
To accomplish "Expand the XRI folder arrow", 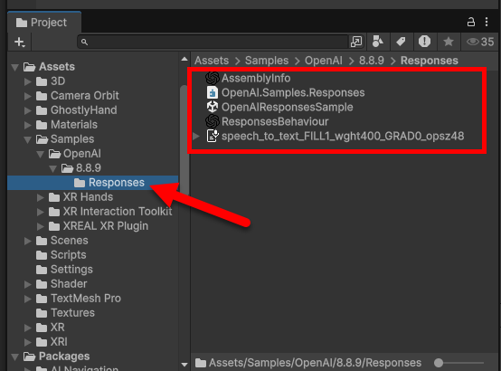I will coord(28,342).
